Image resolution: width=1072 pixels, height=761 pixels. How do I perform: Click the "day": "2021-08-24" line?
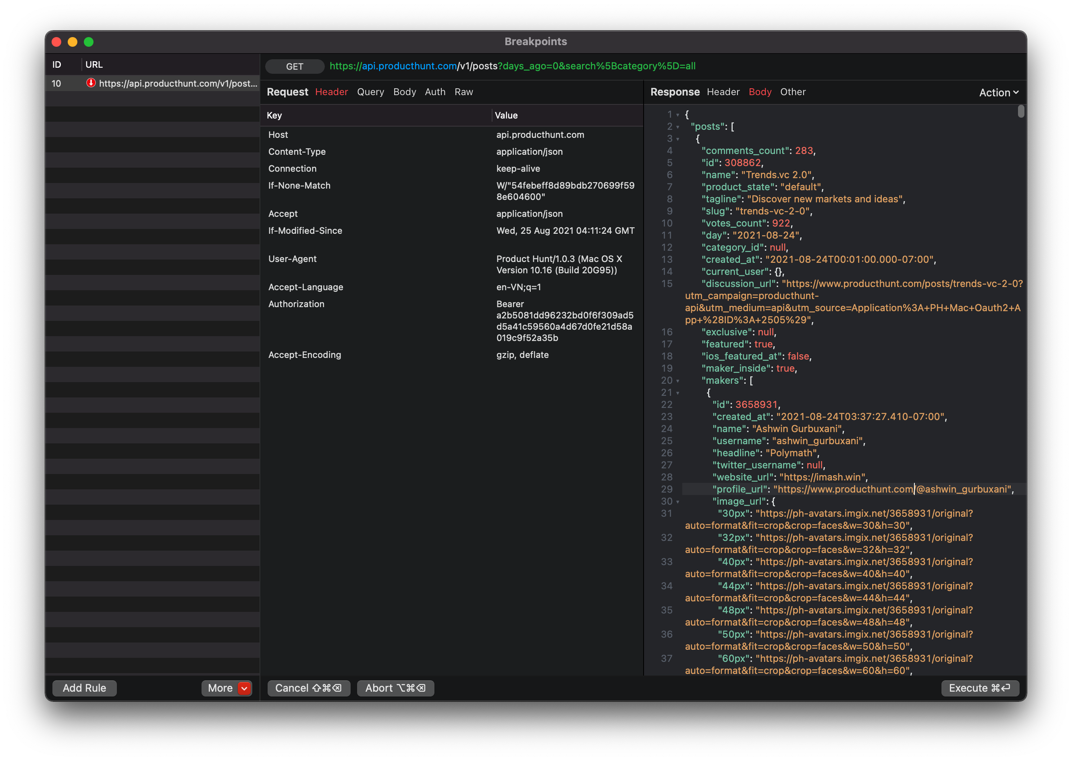point(751,236)
